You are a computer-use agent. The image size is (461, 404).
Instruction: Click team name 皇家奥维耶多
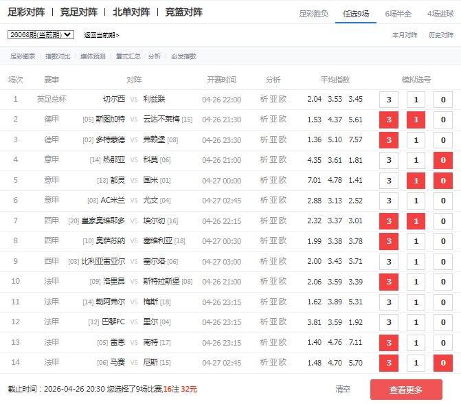[103, 221]
